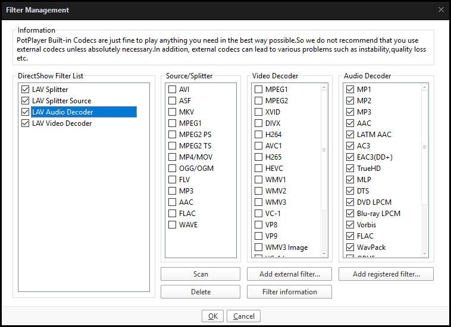Enable the AVI source splitter checkbox
Screen dimensions: 451x327
tap(173, 90)
